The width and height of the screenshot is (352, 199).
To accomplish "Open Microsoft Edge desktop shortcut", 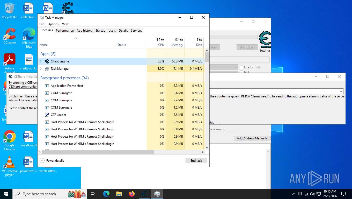I will coord(29,38).
